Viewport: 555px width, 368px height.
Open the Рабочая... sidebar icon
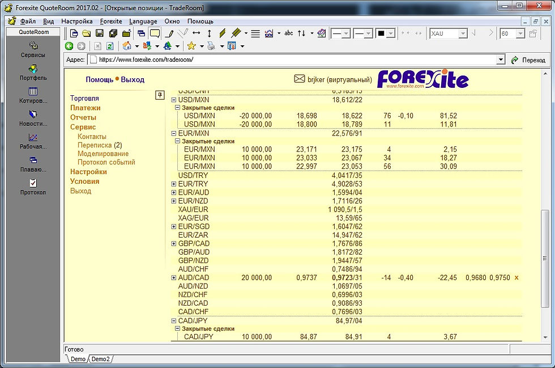click(33, 141)
